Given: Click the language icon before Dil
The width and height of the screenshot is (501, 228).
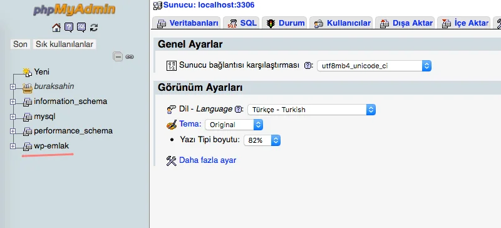Looking at the screenshot, I should [171, 110].
